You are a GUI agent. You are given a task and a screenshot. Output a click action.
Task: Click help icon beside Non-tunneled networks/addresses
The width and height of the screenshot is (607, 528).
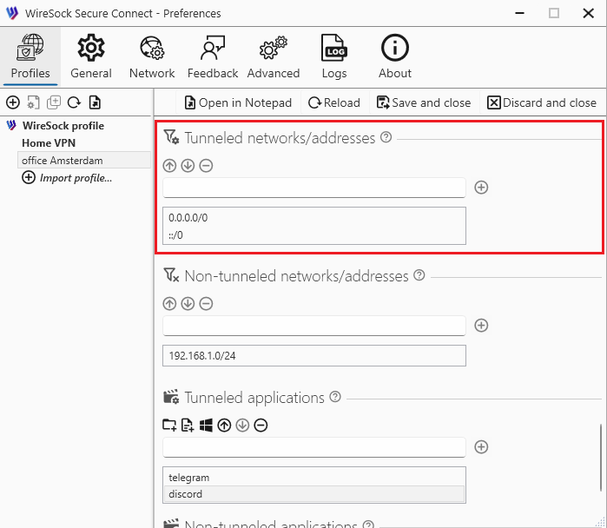(419, 275)
